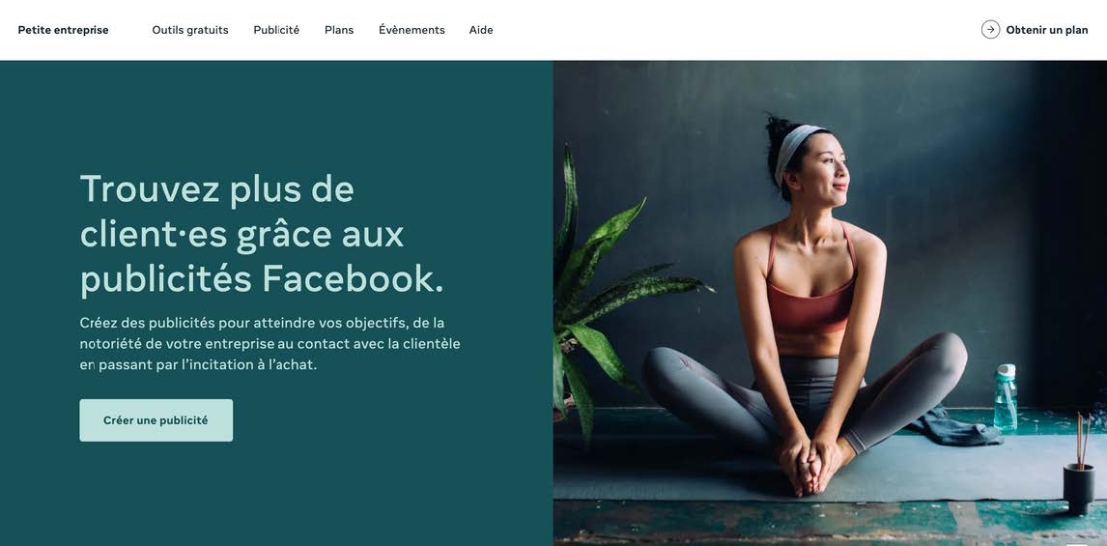Open the Aide navigation item
The height and width of the screenshot is (546, 1107).
pos(481,30)
